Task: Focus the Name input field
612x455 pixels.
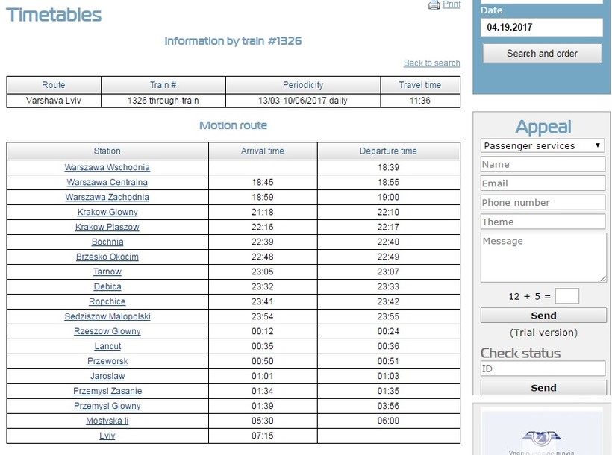Action: click(x=543, y=164)
